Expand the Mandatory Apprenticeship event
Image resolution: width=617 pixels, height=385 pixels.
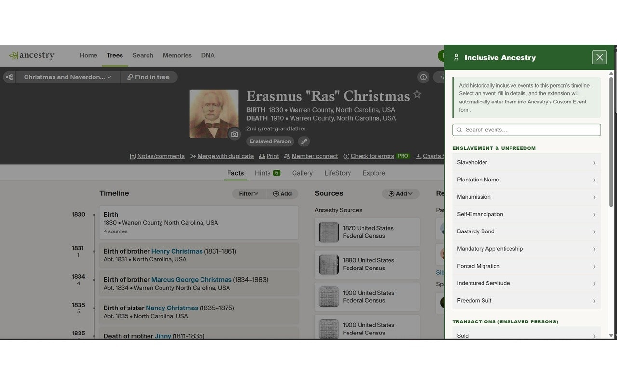[x=526, y=249]
